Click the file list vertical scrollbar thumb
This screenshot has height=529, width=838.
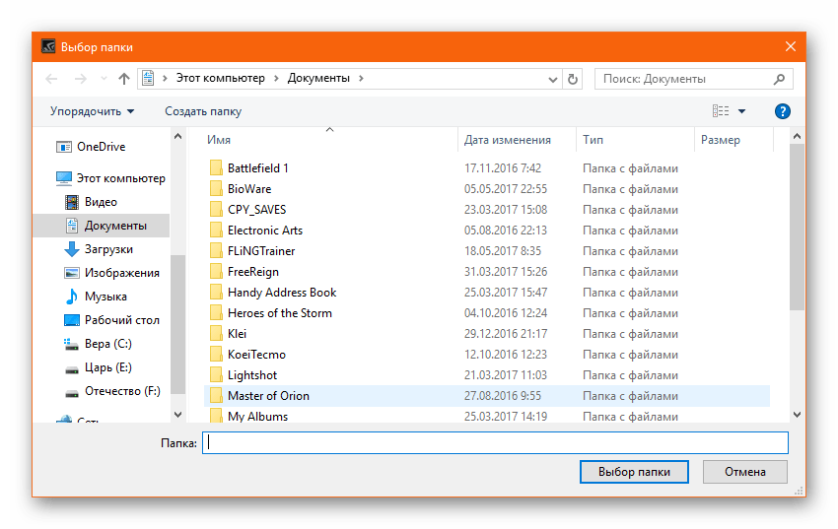(797, 227)
